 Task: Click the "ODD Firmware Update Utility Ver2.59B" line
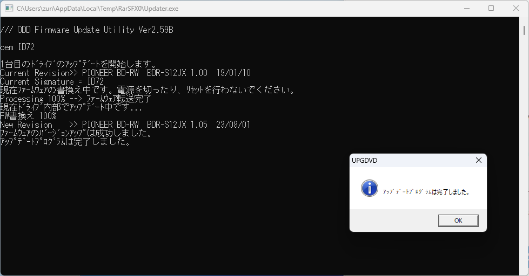(x=86, y=30)
